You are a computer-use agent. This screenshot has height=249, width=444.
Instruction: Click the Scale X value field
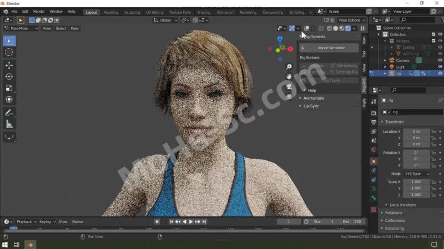[x=416, y=182]
